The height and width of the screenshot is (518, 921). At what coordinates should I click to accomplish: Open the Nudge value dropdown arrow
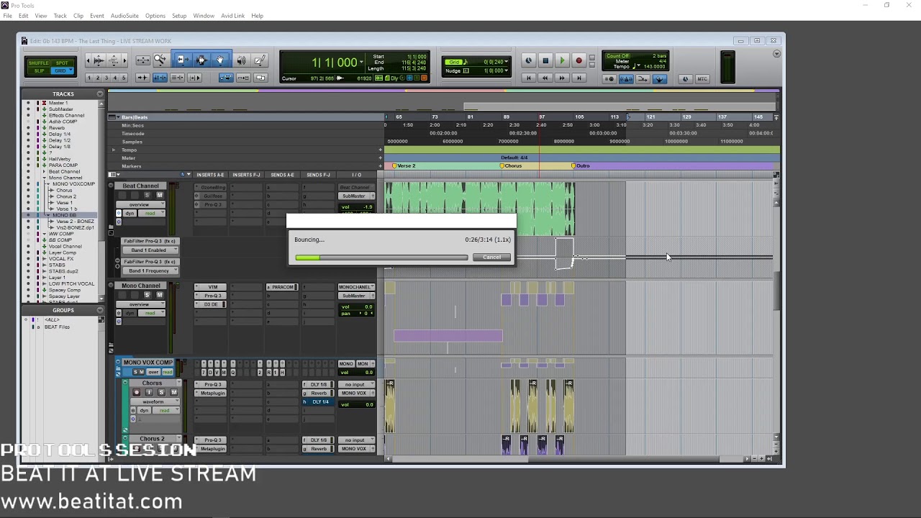507,71
